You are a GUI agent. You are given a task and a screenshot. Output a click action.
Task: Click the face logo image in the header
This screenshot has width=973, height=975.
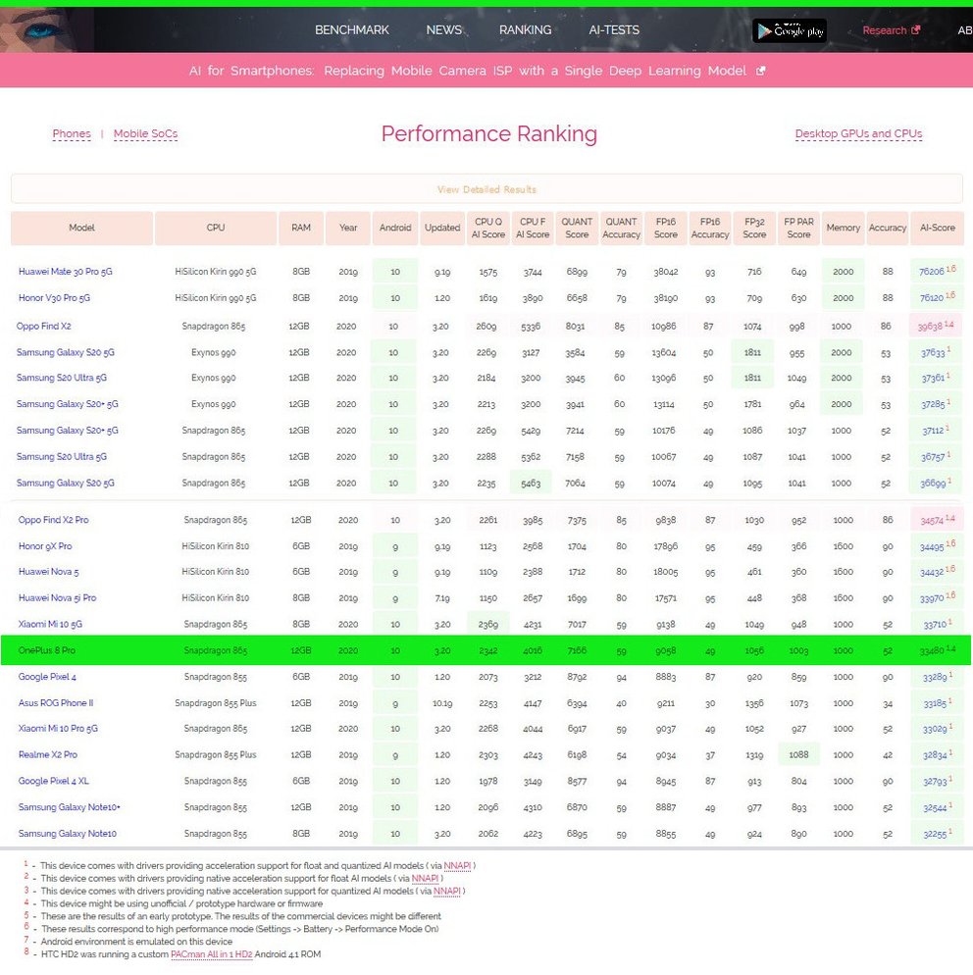click(47, 29)
